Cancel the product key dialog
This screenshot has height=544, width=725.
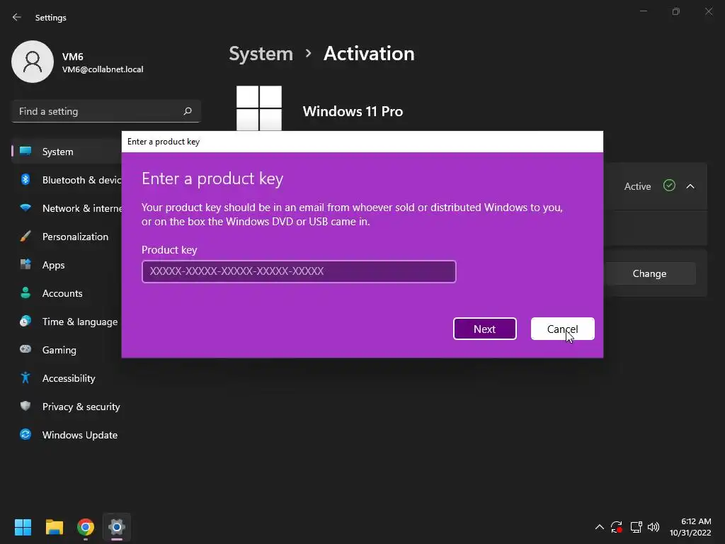pyautogui.click(x=562, y=329)
